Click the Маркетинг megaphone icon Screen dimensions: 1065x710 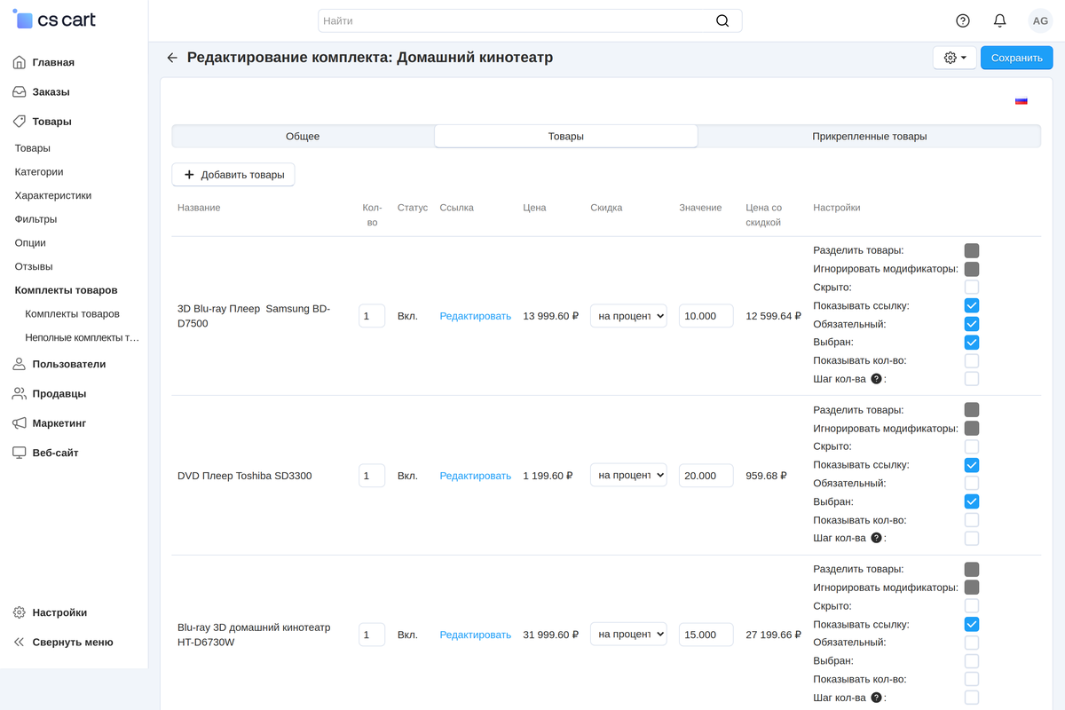pyautogui.click(x=20, y=423)
